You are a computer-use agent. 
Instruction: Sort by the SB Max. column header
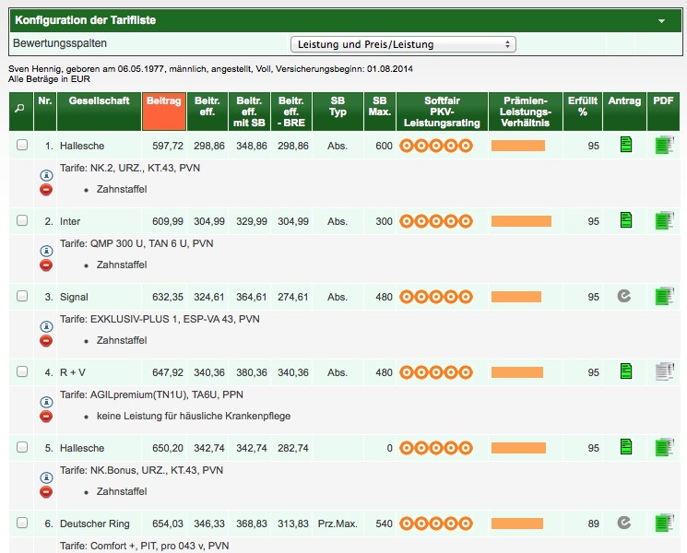coord(379,112)
